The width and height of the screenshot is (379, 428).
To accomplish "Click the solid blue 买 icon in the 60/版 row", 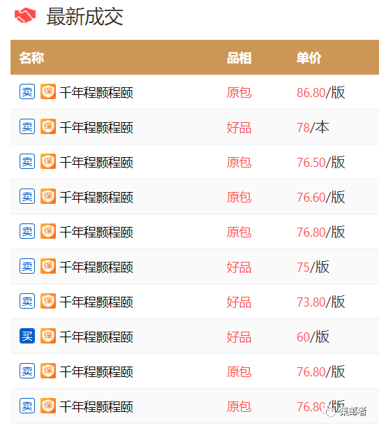I will pyautogui.click(x=27, y=336).
